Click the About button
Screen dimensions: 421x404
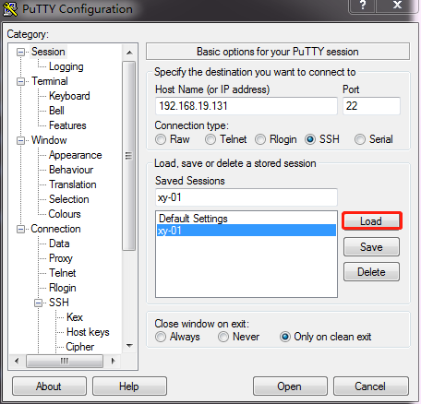49,386
